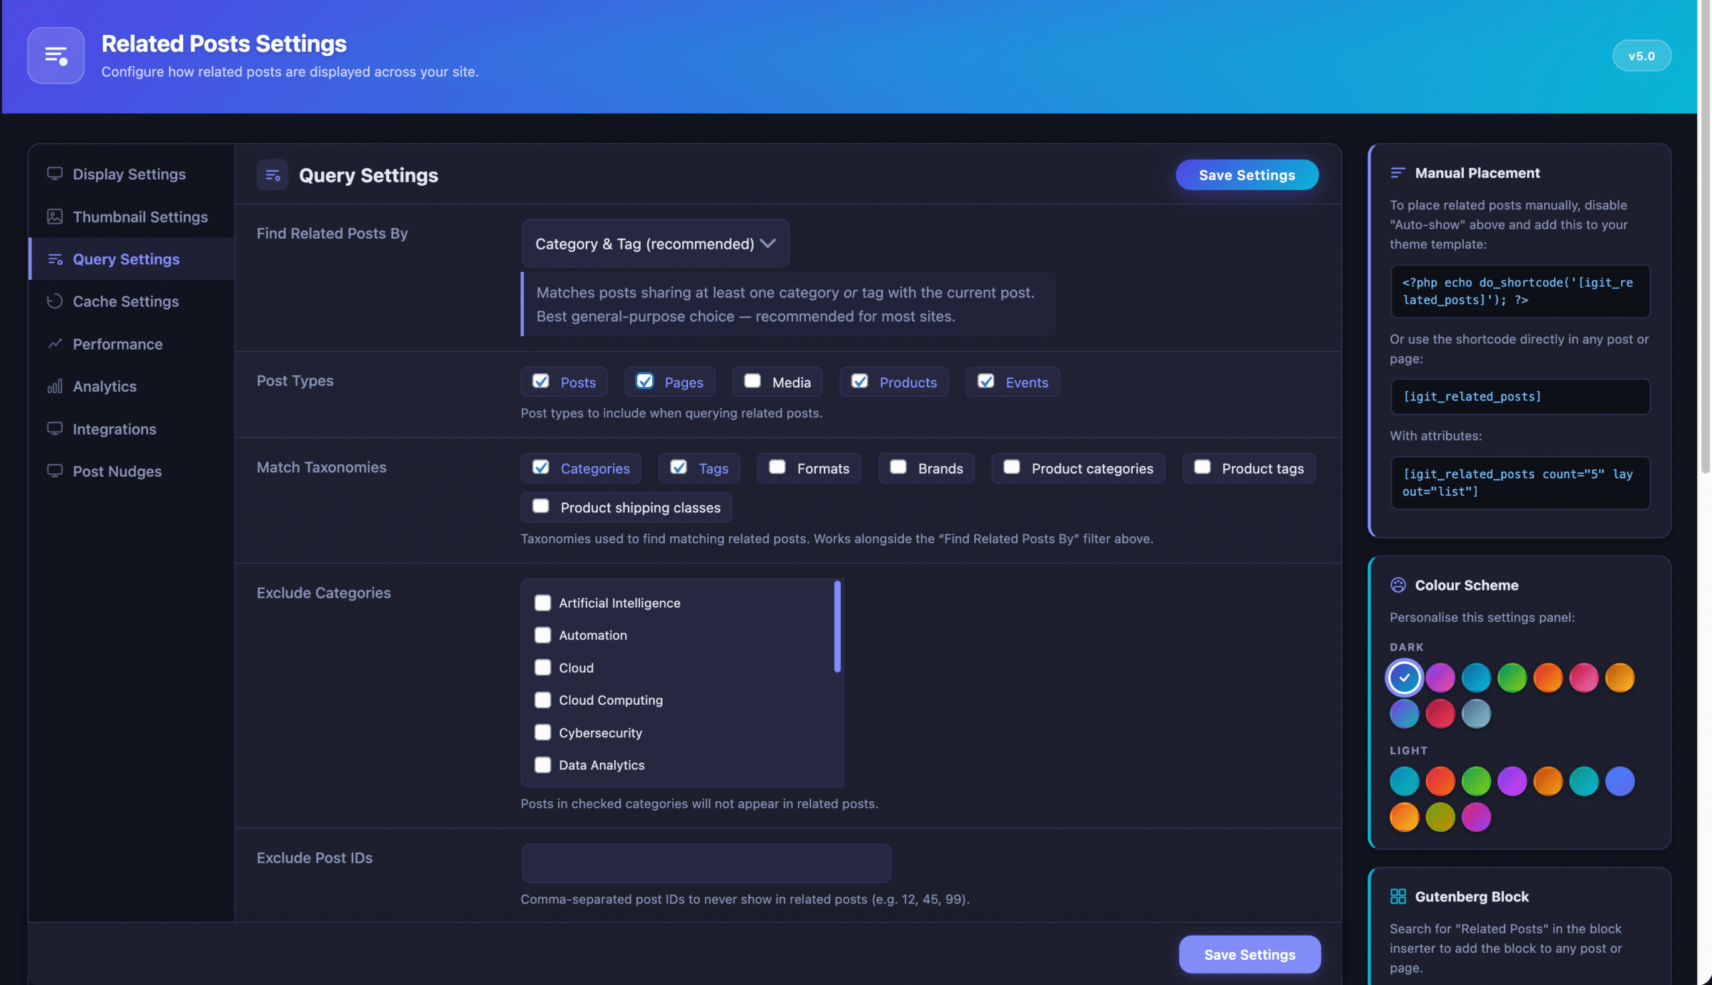Go to the Cache Settings tab
Viewport: 1712px width, 985px height.
[x=132, y=301]
